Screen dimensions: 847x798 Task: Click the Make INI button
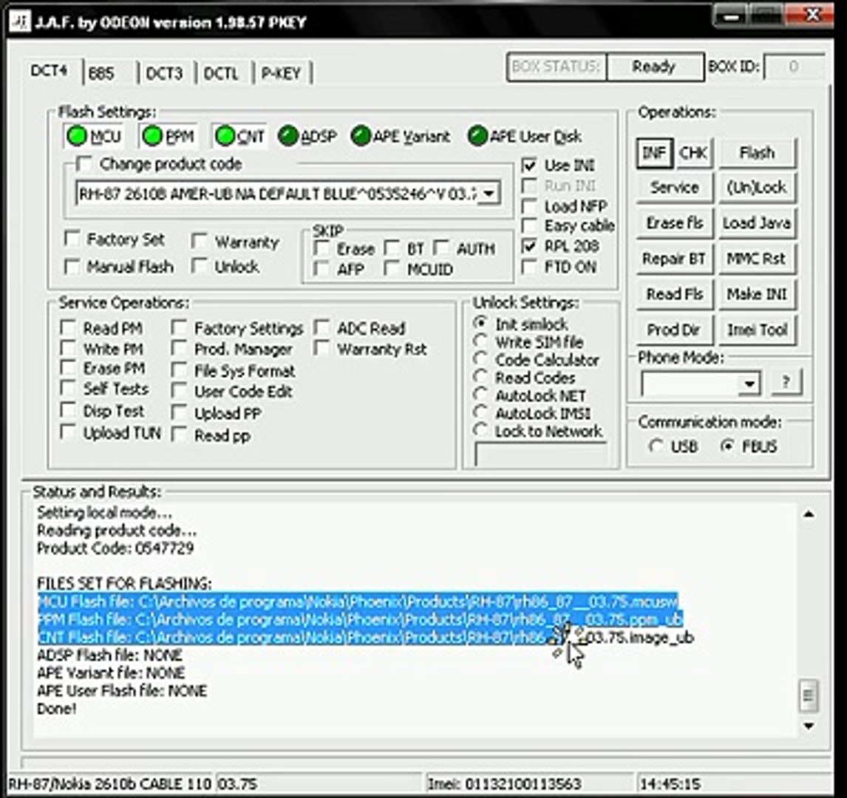coord(757,294)
